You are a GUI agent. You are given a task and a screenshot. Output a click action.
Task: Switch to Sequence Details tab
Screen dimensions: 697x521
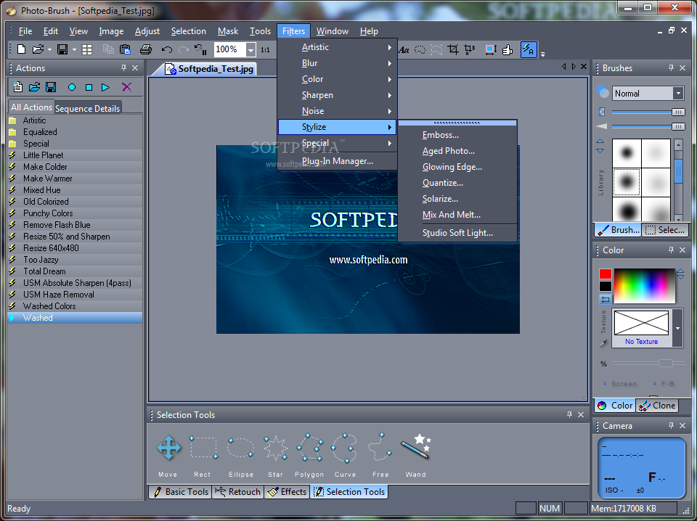tap(88, 108)
